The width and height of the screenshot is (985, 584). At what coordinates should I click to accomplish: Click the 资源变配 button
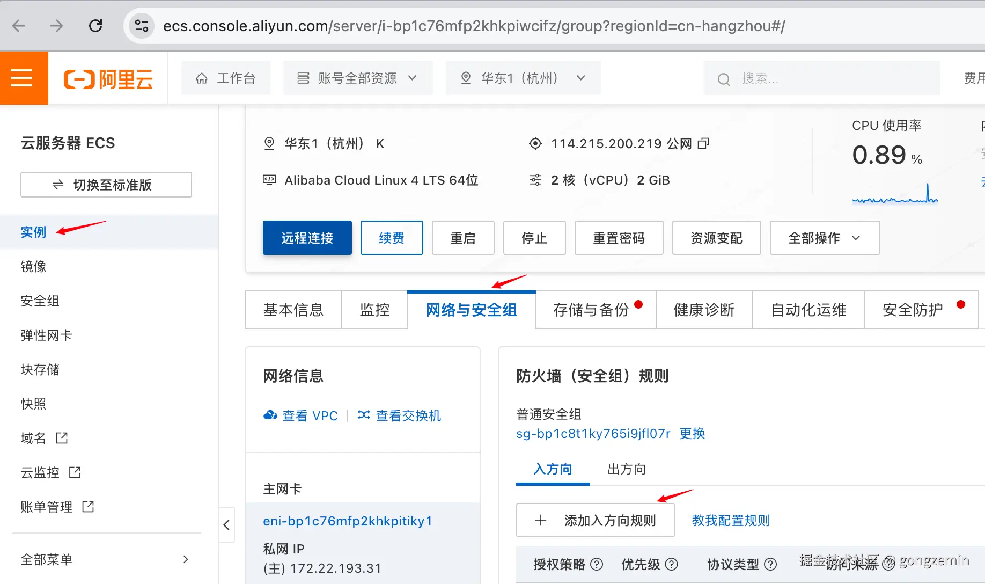pos(717,238)
